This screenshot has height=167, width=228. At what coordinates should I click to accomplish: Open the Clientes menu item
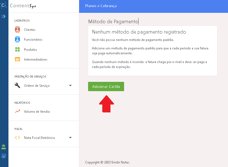[x=30, y=30]
